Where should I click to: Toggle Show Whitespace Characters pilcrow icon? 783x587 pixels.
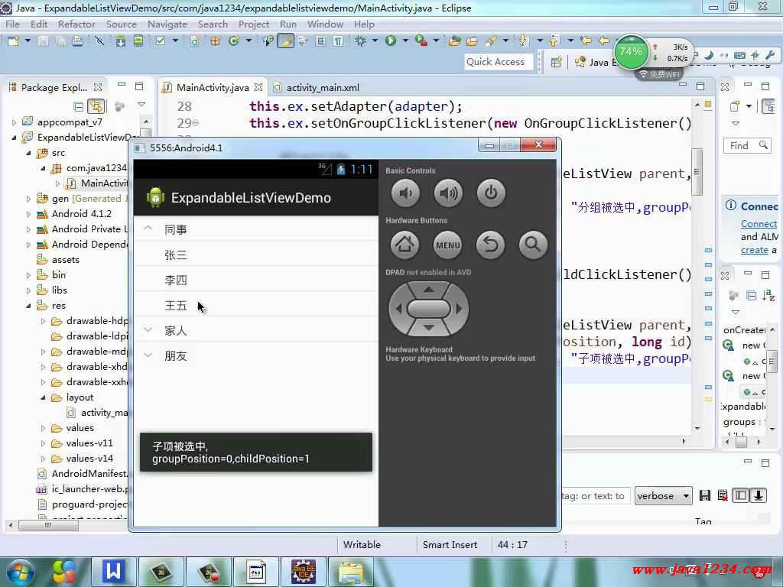pyautogui.click(x=338, y=41)
